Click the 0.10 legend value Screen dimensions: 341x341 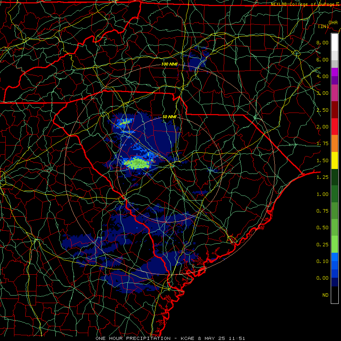pos(322,261)
